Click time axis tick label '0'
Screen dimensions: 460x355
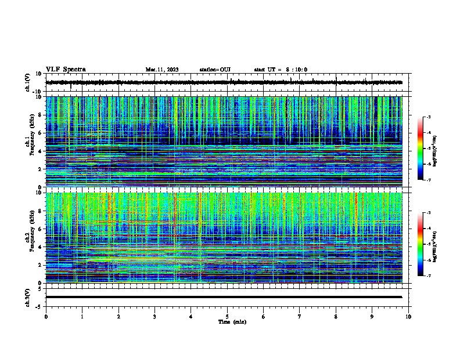pyautogui.click(x=46, y=317)
